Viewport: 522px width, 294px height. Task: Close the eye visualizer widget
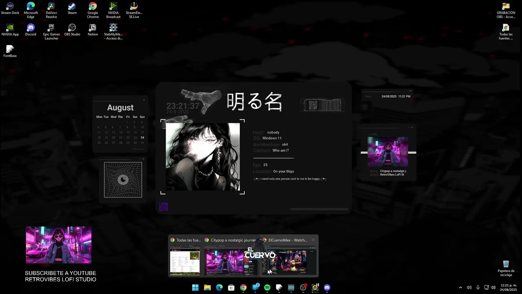(143, 159)
